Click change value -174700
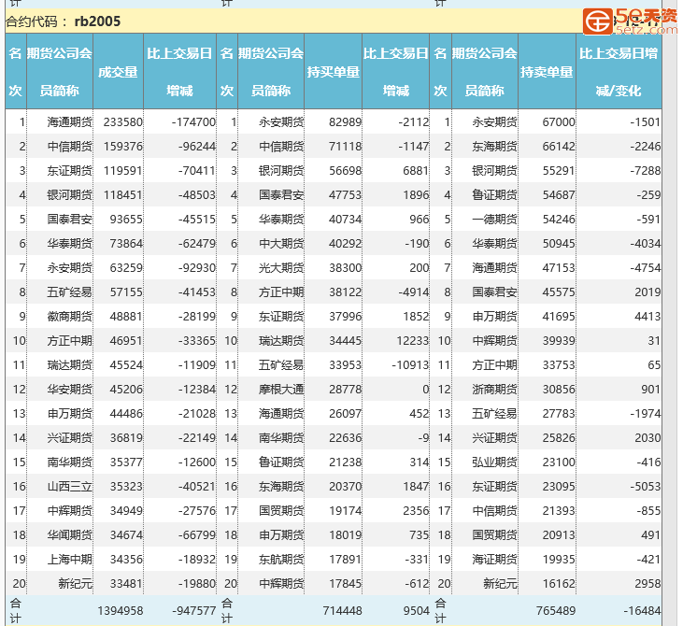Screen dimensions: 683x626 pyautogui.click(x=193, y=122)
